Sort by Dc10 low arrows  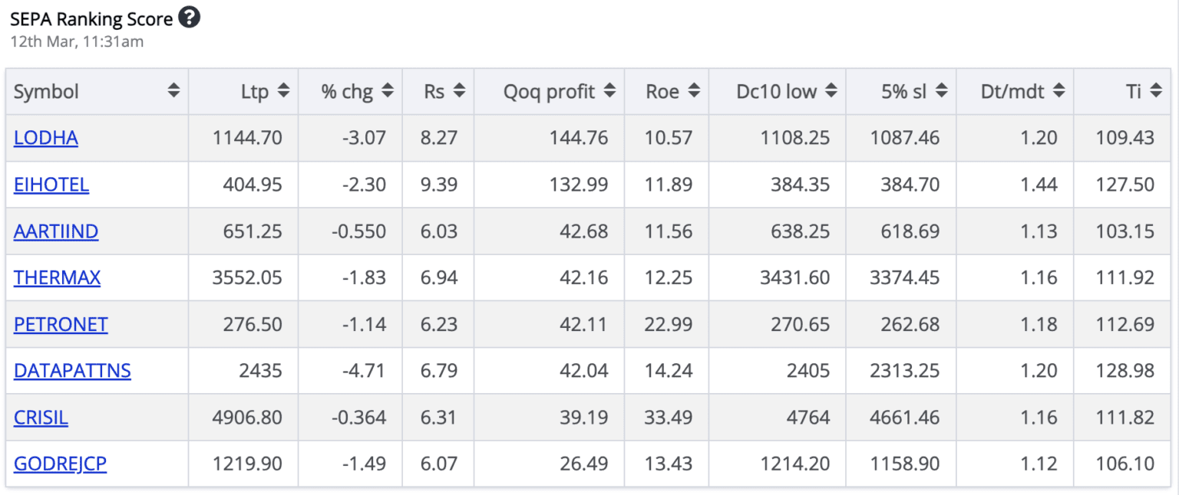(831, 91)
